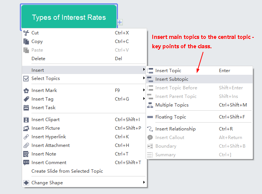
Task: Click the Insert Mark icon
Action: 26,90
